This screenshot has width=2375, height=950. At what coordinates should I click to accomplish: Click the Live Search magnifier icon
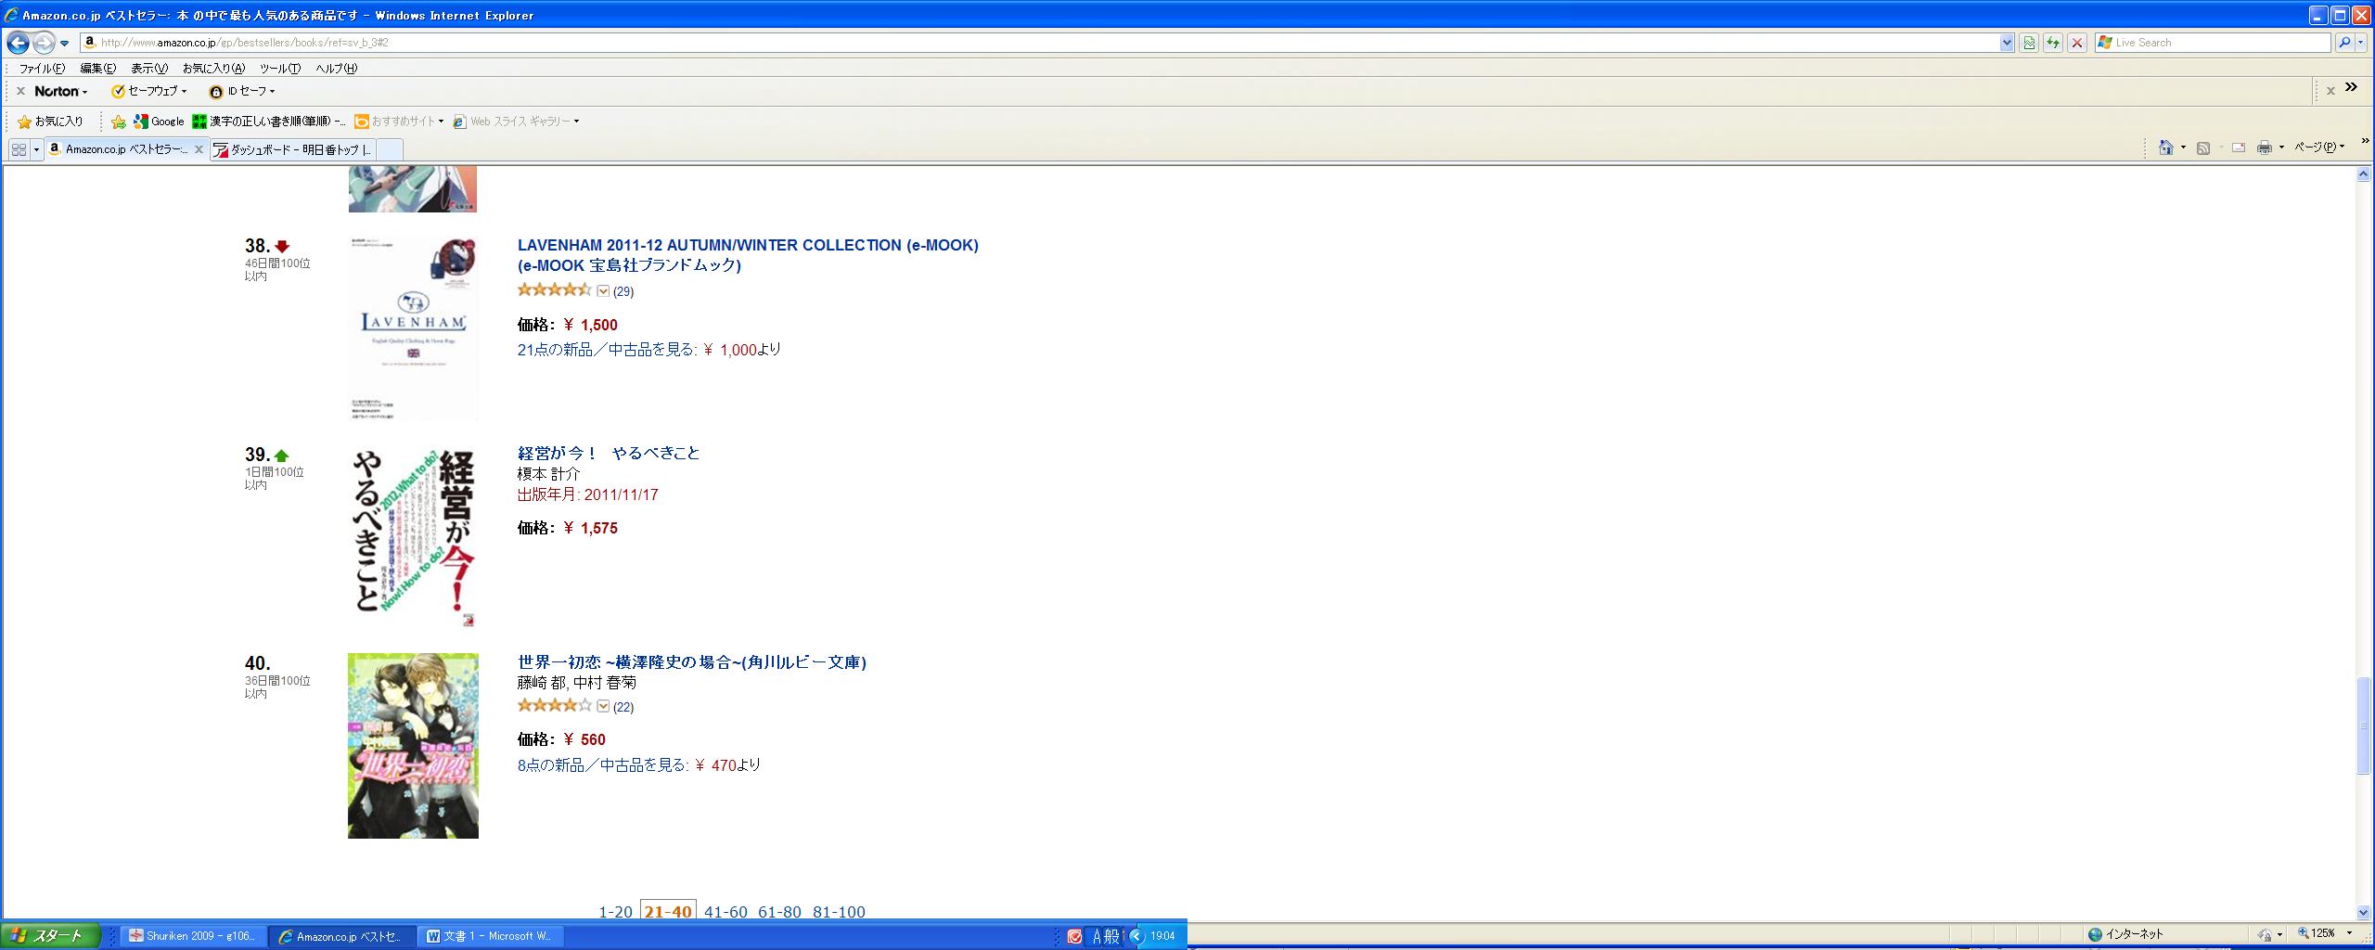coord(2344,43)
